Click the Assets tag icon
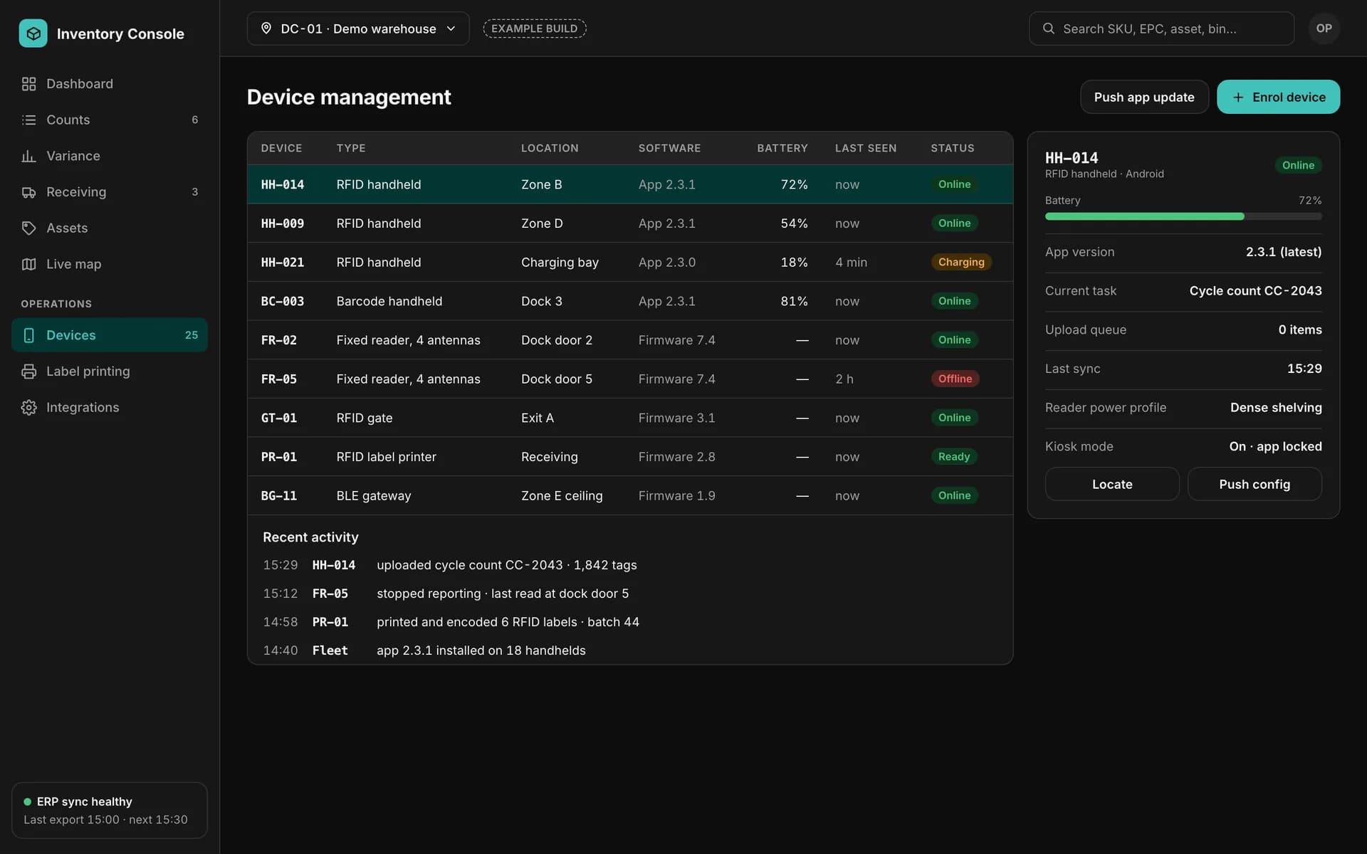This screenshot has width=1367, height=854. (x=28, y=228)
